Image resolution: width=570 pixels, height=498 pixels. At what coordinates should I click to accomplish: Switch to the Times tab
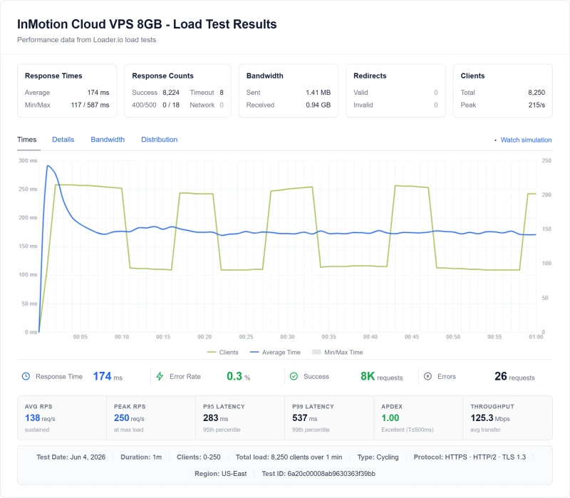click(27, 140)
